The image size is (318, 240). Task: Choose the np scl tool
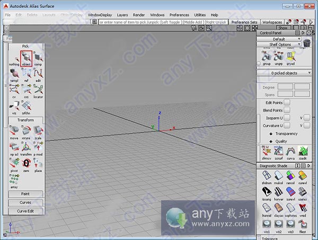pyautogui.click(x=14, y=149)
